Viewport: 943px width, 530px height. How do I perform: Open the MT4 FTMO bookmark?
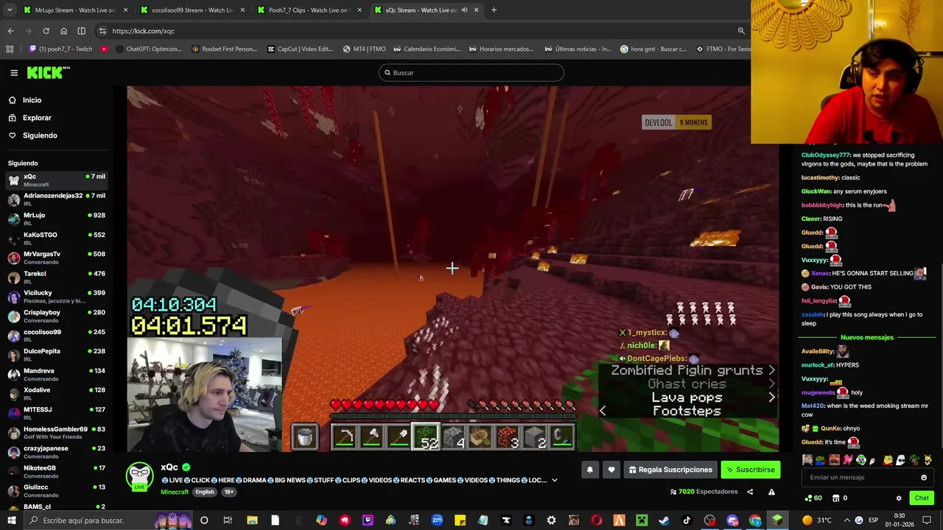[365, 49]
